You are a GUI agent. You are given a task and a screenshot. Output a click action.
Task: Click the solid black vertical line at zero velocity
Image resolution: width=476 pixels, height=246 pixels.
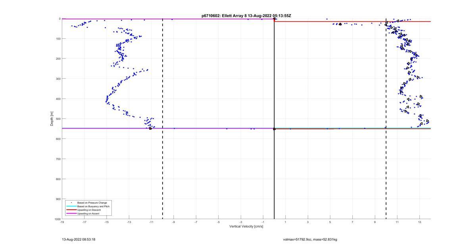[x=274, y=119]
